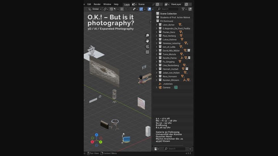The width and height of the screenshot is (278, 156).
Task: Switch orthographic/perspective via grid icon
Action: 147,52
